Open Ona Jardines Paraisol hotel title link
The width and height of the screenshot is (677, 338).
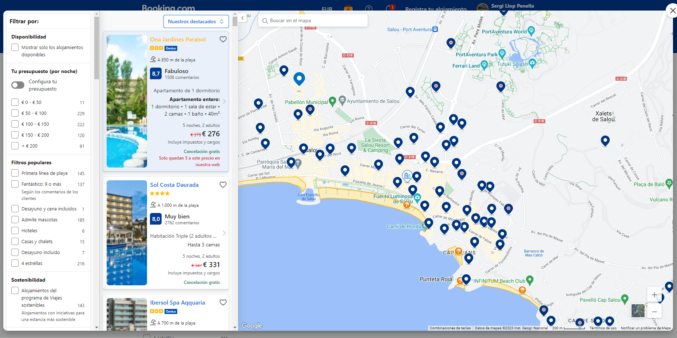[x=178, y=39]
